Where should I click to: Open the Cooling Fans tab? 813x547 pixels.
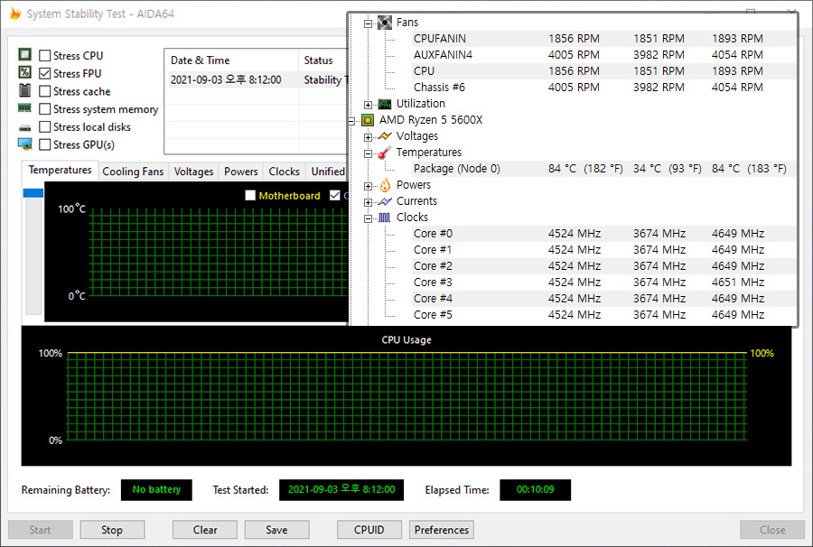(133, 172)
